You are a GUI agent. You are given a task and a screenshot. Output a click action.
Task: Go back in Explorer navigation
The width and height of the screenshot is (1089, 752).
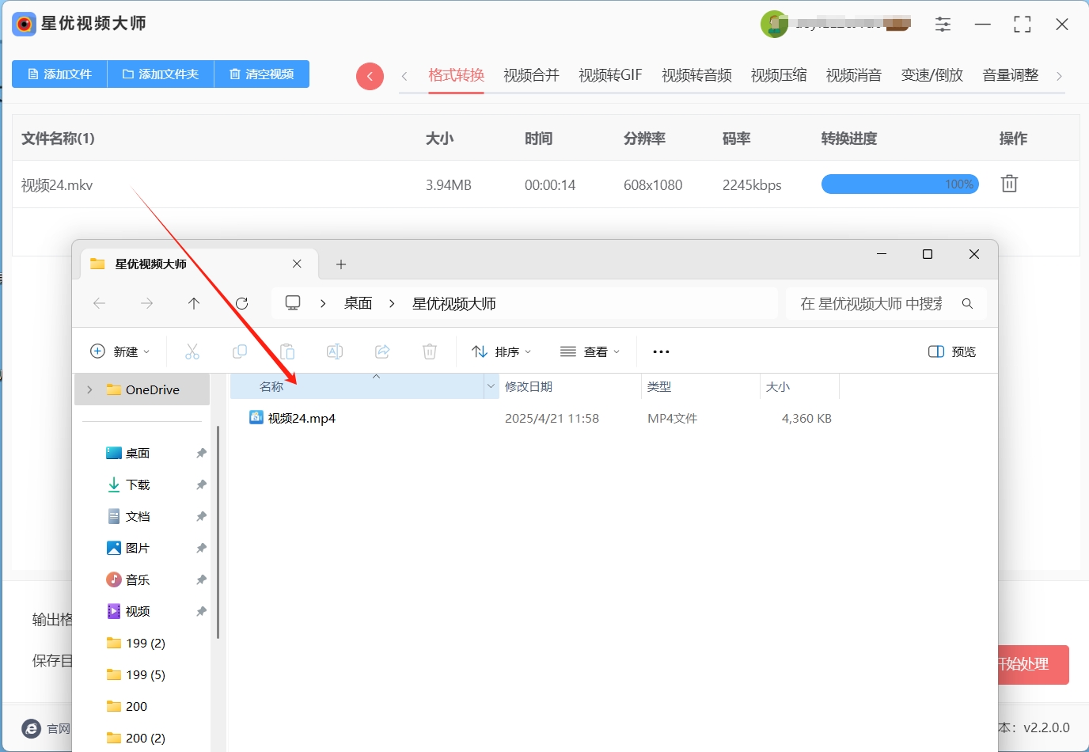coord(99,303)
